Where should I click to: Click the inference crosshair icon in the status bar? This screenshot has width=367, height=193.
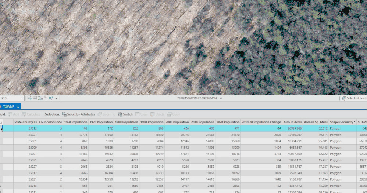pyautogui.click(x=46, y=98)
